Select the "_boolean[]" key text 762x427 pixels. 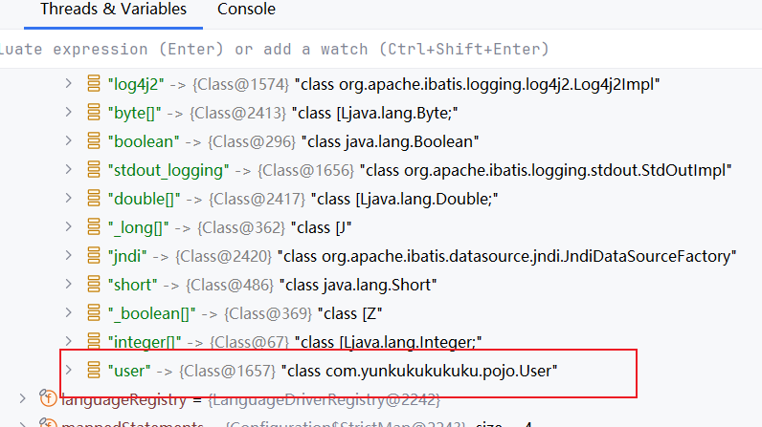[x=151, y=313]
